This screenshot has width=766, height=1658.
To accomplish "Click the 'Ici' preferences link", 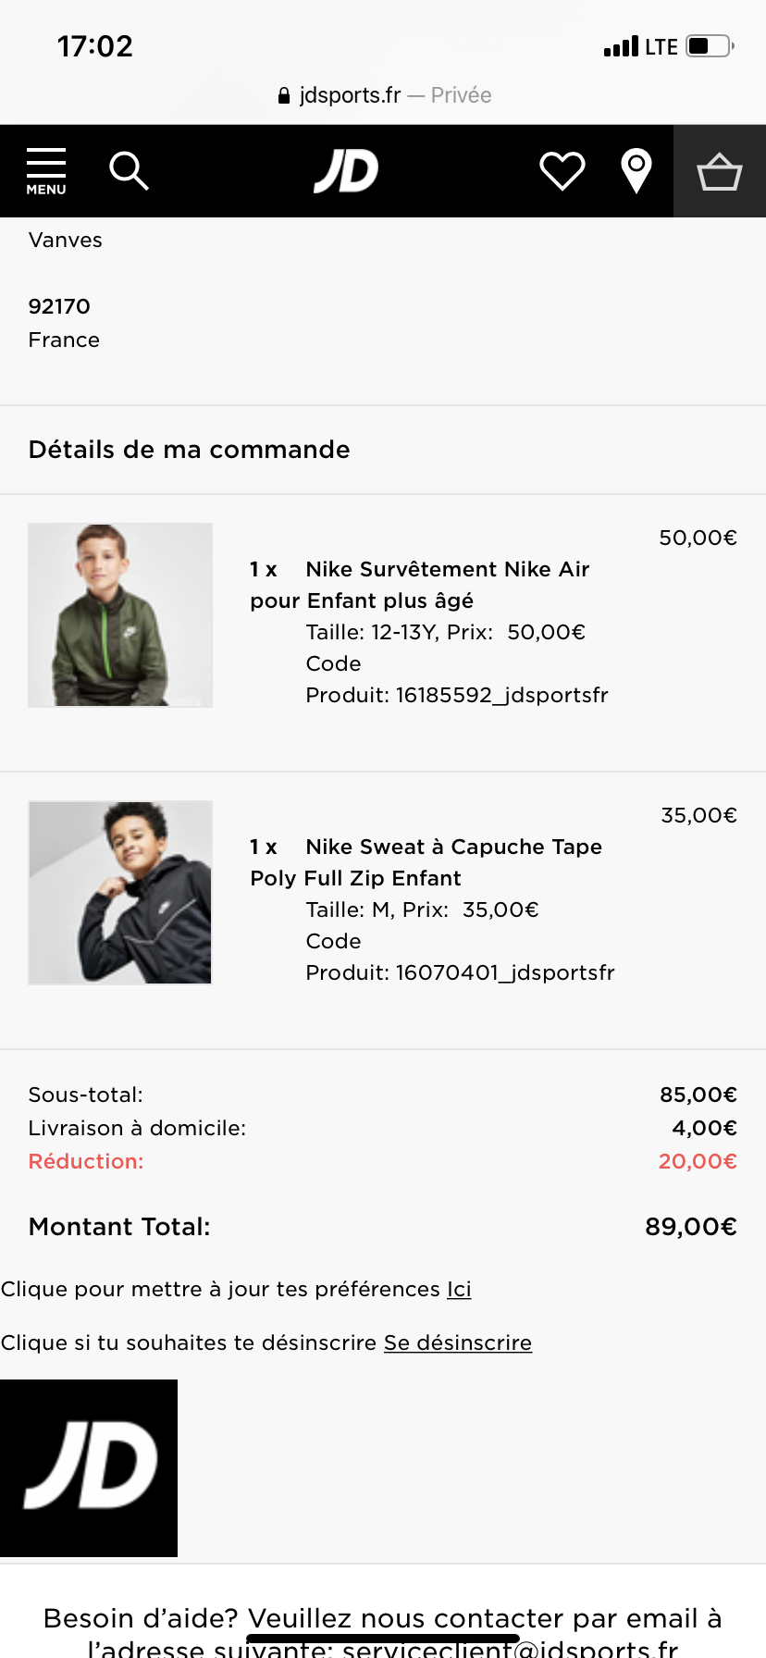I will click(459, 1289).
